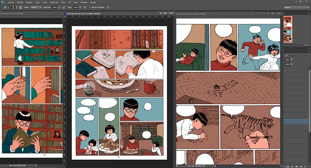
Task: Open the Filtro menu
Action: [63, 2]
